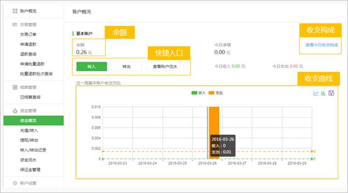This screenshot has width=348, height=193.
Task: Click the 结算管理 section icon
Action: (15, 87)
